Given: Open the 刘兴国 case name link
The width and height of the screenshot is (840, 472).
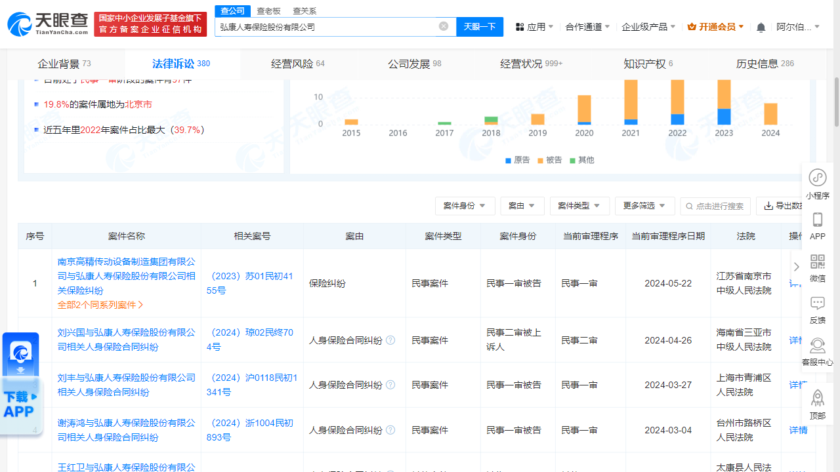Looking at the screenshot, I should point(127,340).
